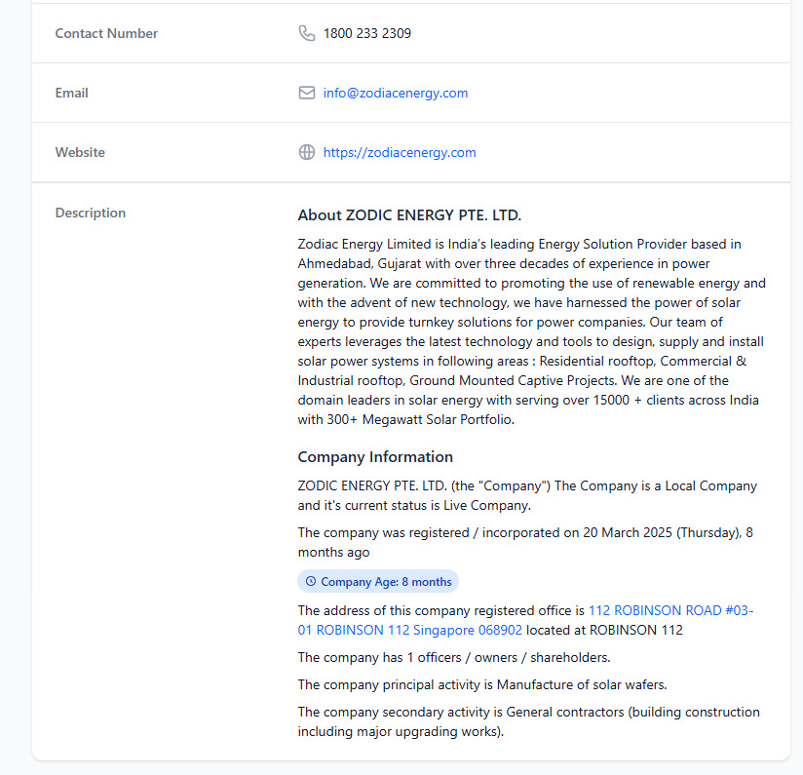Screen dimensions: 803x775
Task: Click the "Description" field label
Action: click(x=91, y=213)
